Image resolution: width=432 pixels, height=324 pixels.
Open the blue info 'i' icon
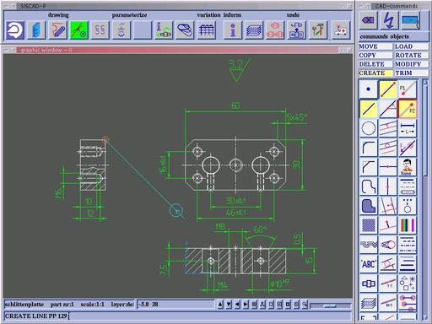coord(233,30)
